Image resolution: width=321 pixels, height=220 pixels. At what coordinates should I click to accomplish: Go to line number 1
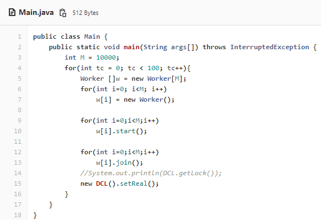19,36
